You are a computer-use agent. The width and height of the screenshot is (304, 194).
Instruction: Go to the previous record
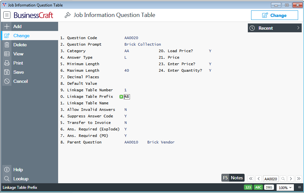pos(259,178)
